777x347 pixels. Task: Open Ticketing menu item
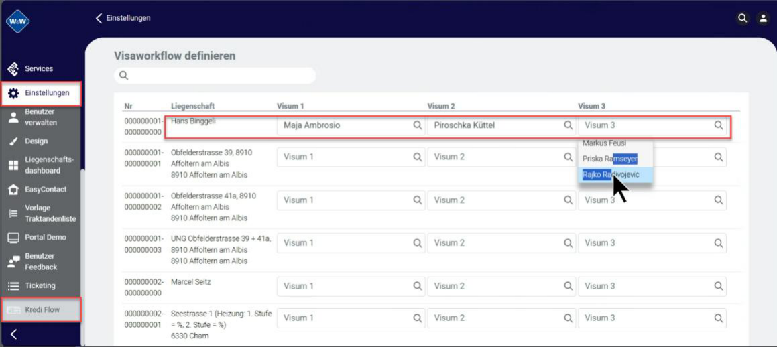41,286
